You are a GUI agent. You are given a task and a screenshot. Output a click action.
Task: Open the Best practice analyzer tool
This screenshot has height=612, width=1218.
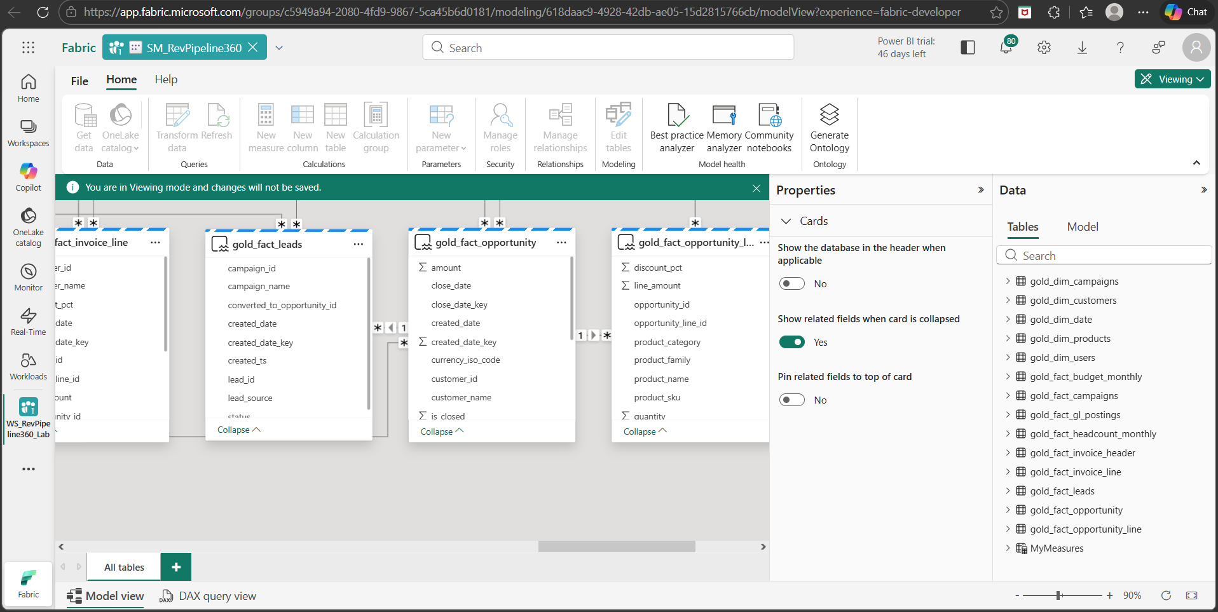pos(676,128)
